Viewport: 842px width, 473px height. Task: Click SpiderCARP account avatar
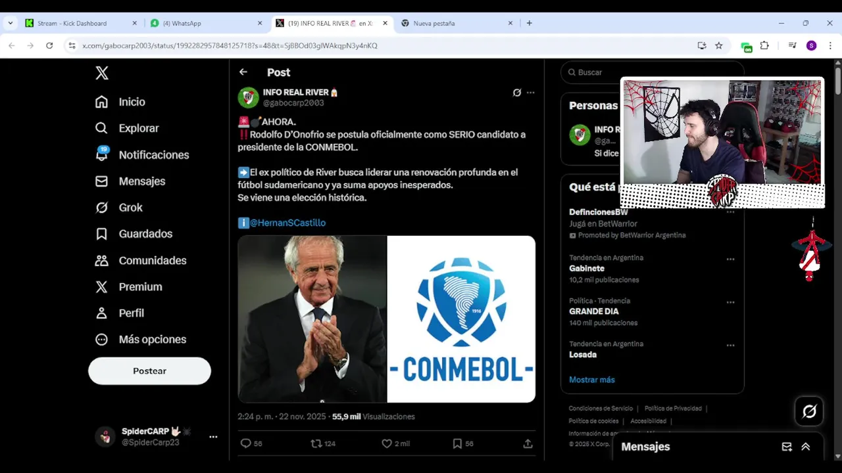[105, 436]
